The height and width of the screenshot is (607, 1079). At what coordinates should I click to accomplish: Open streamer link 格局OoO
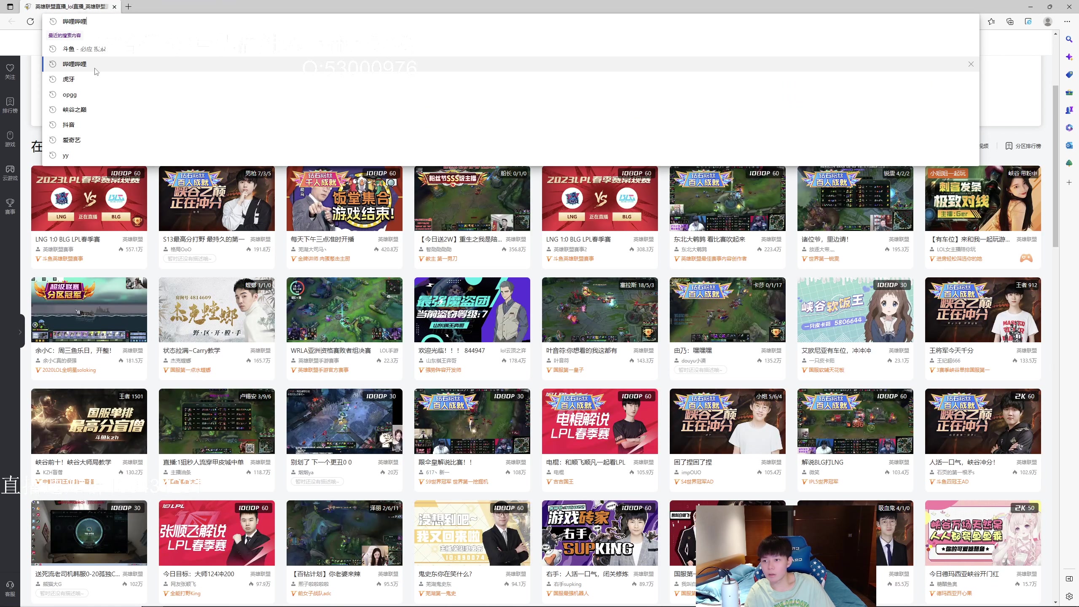coord(181,250)
